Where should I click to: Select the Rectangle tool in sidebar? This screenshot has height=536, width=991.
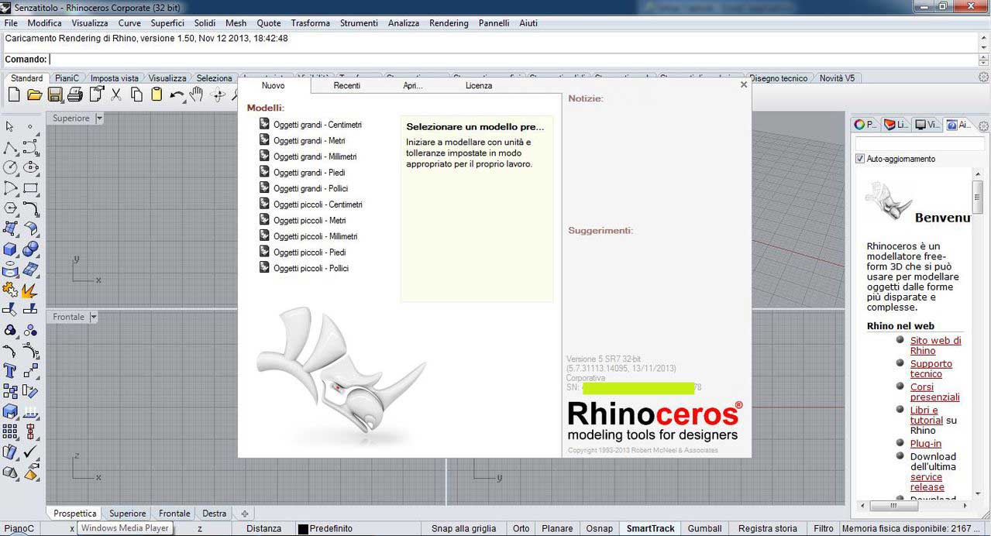(31, 188)
